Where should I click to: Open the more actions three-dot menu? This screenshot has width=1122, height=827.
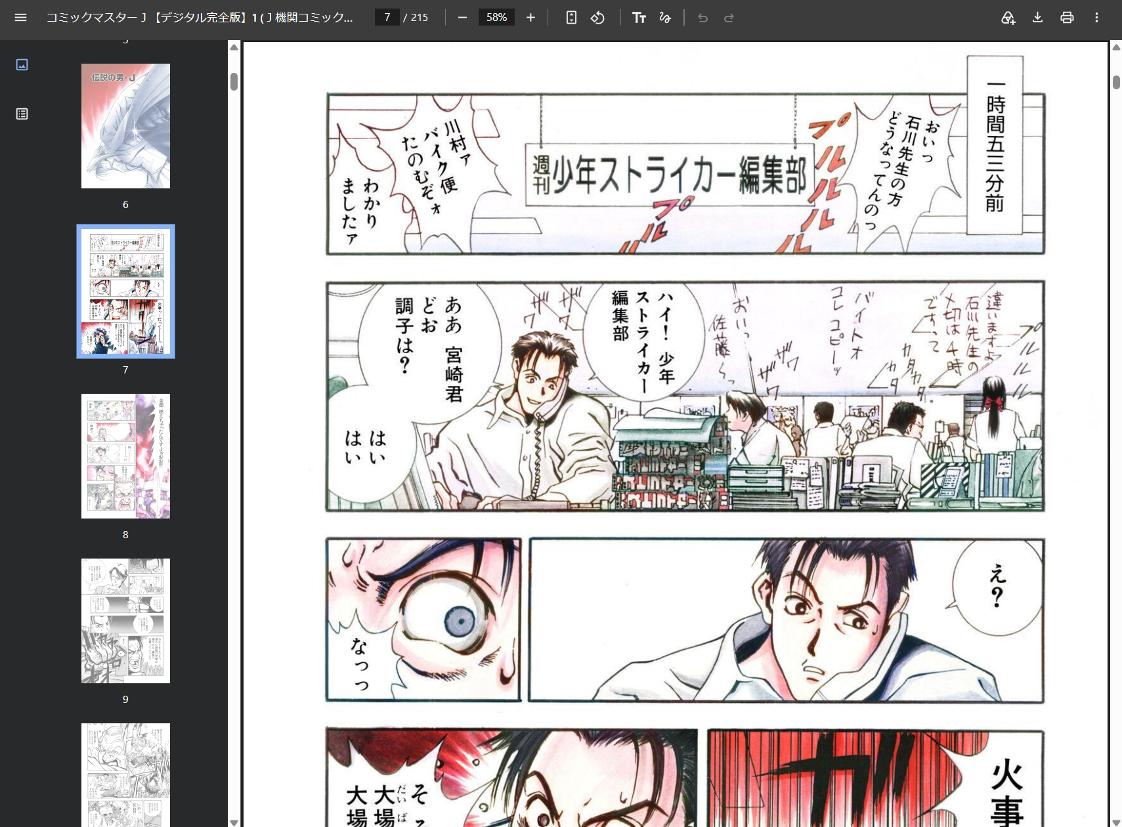pos(1096,18)
